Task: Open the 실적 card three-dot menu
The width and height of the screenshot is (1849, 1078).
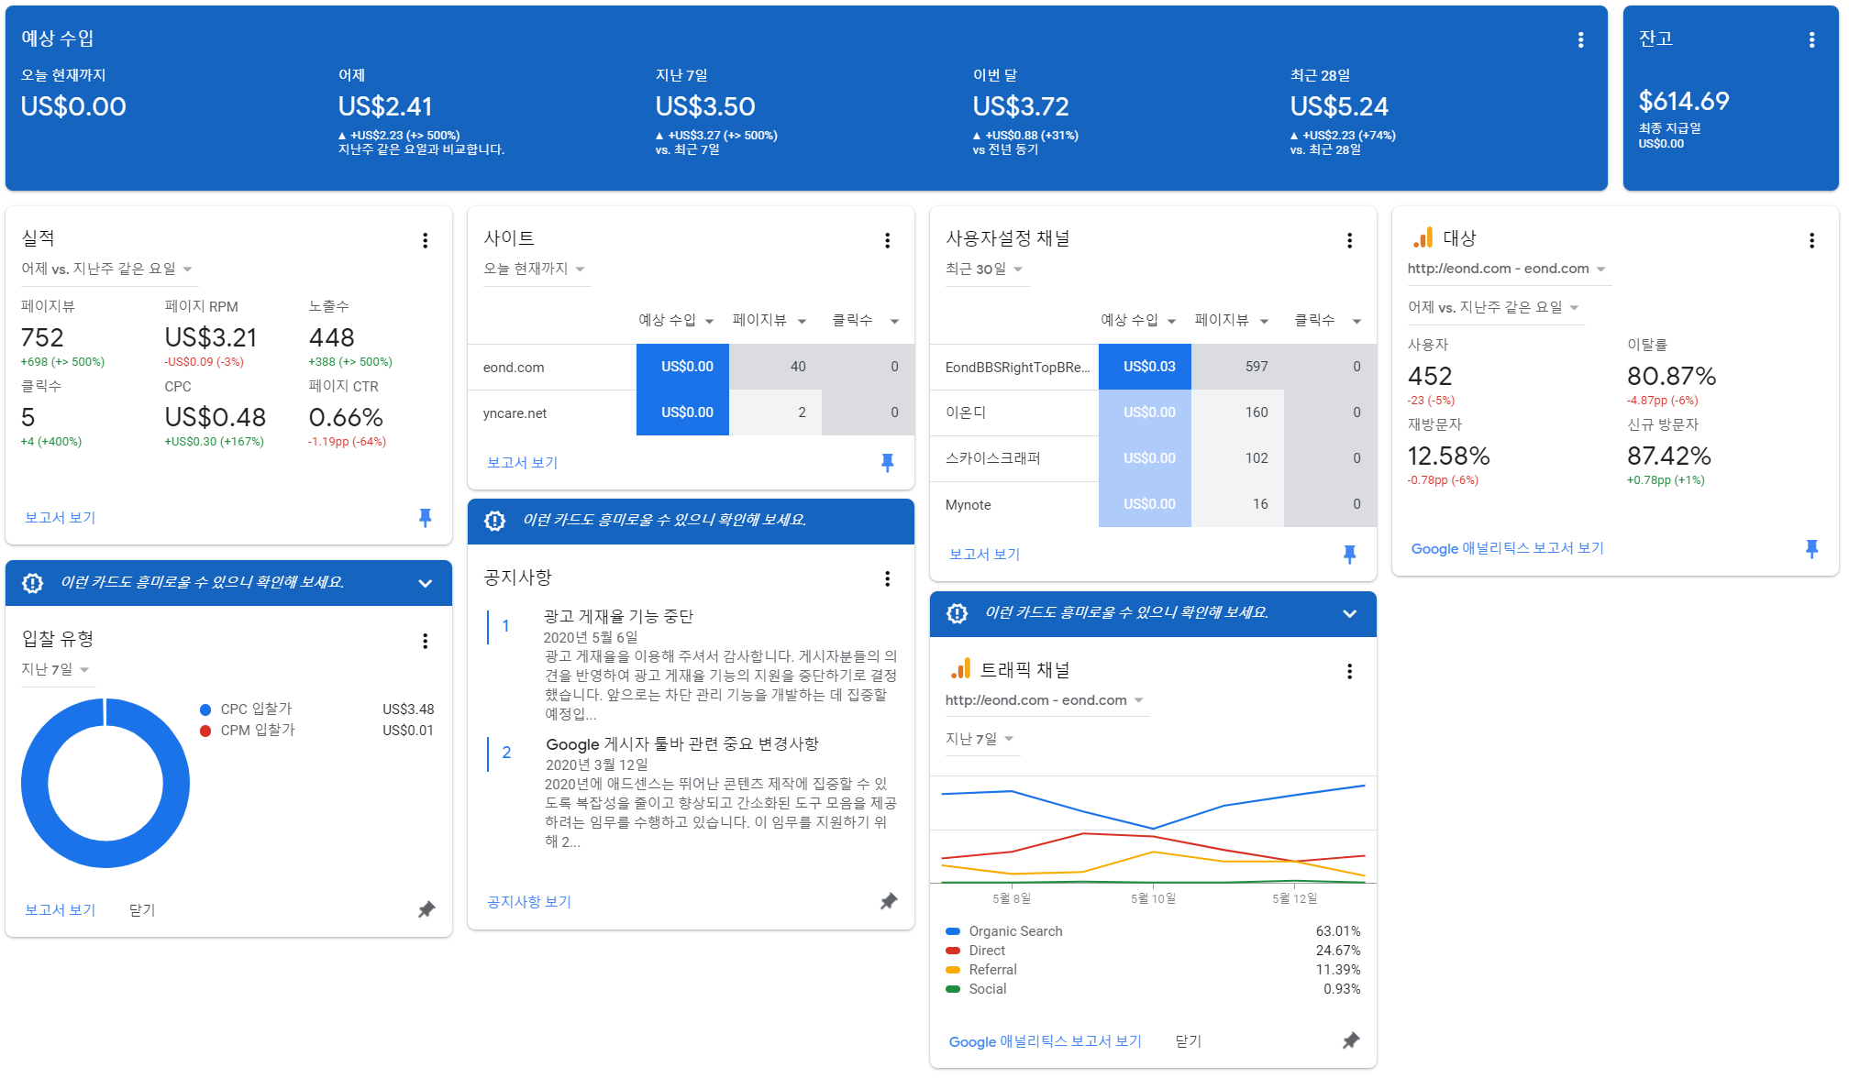Action: (425, 240)
